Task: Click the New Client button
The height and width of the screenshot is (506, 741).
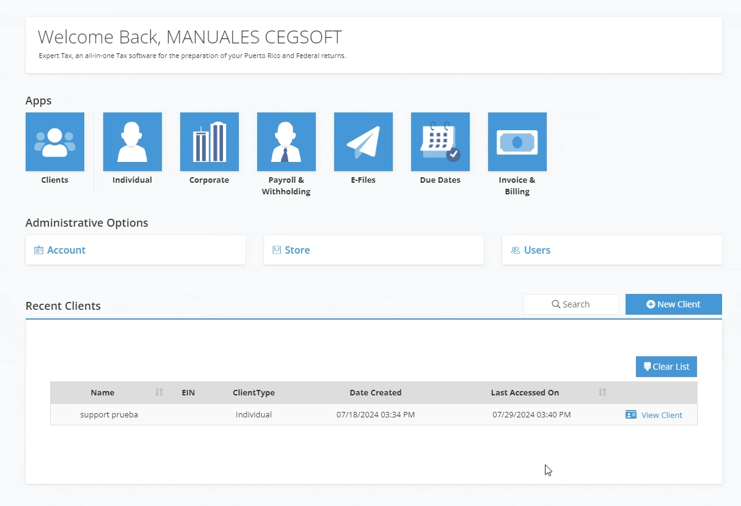Action: pyautogui.click(x=673, y=304)
